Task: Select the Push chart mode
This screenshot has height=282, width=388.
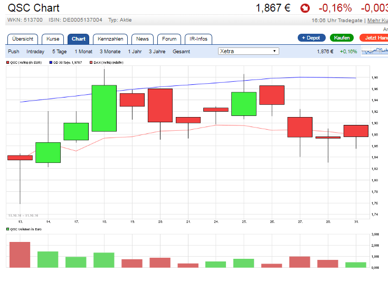Action: (x=14, y=52)
